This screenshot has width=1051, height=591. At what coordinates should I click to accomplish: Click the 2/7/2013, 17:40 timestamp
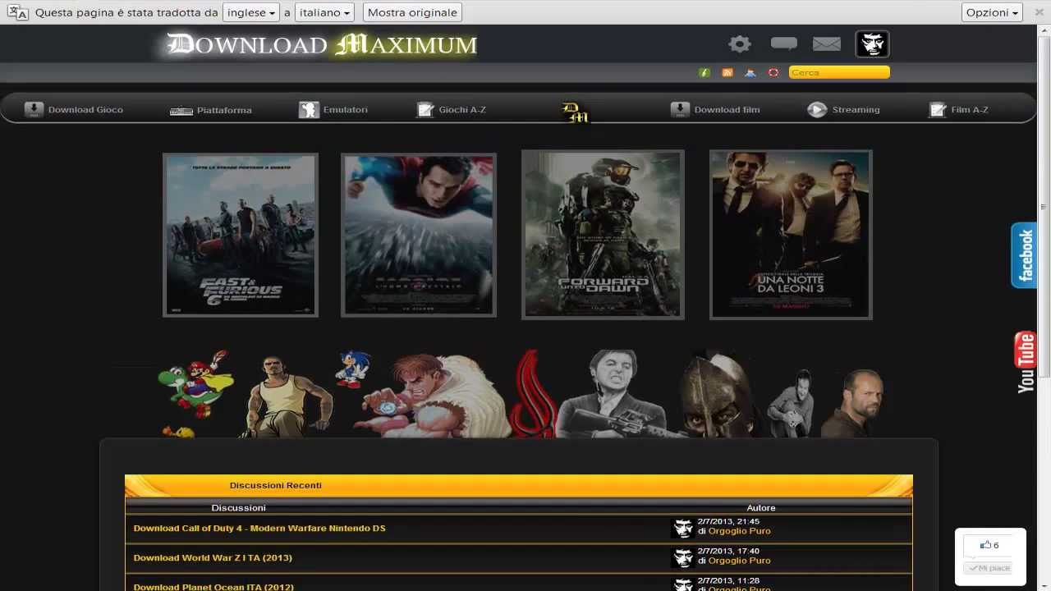coord(728,551)
